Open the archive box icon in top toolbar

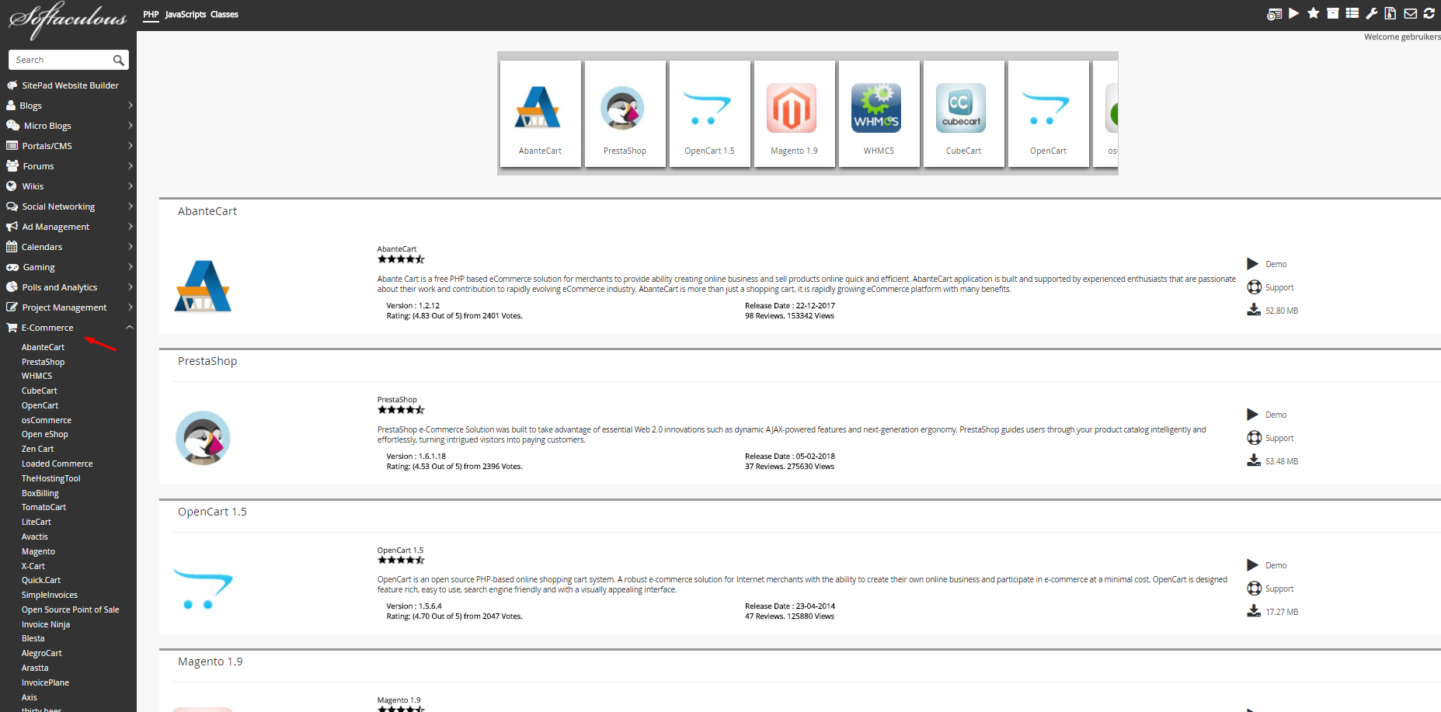[1332, 13]
